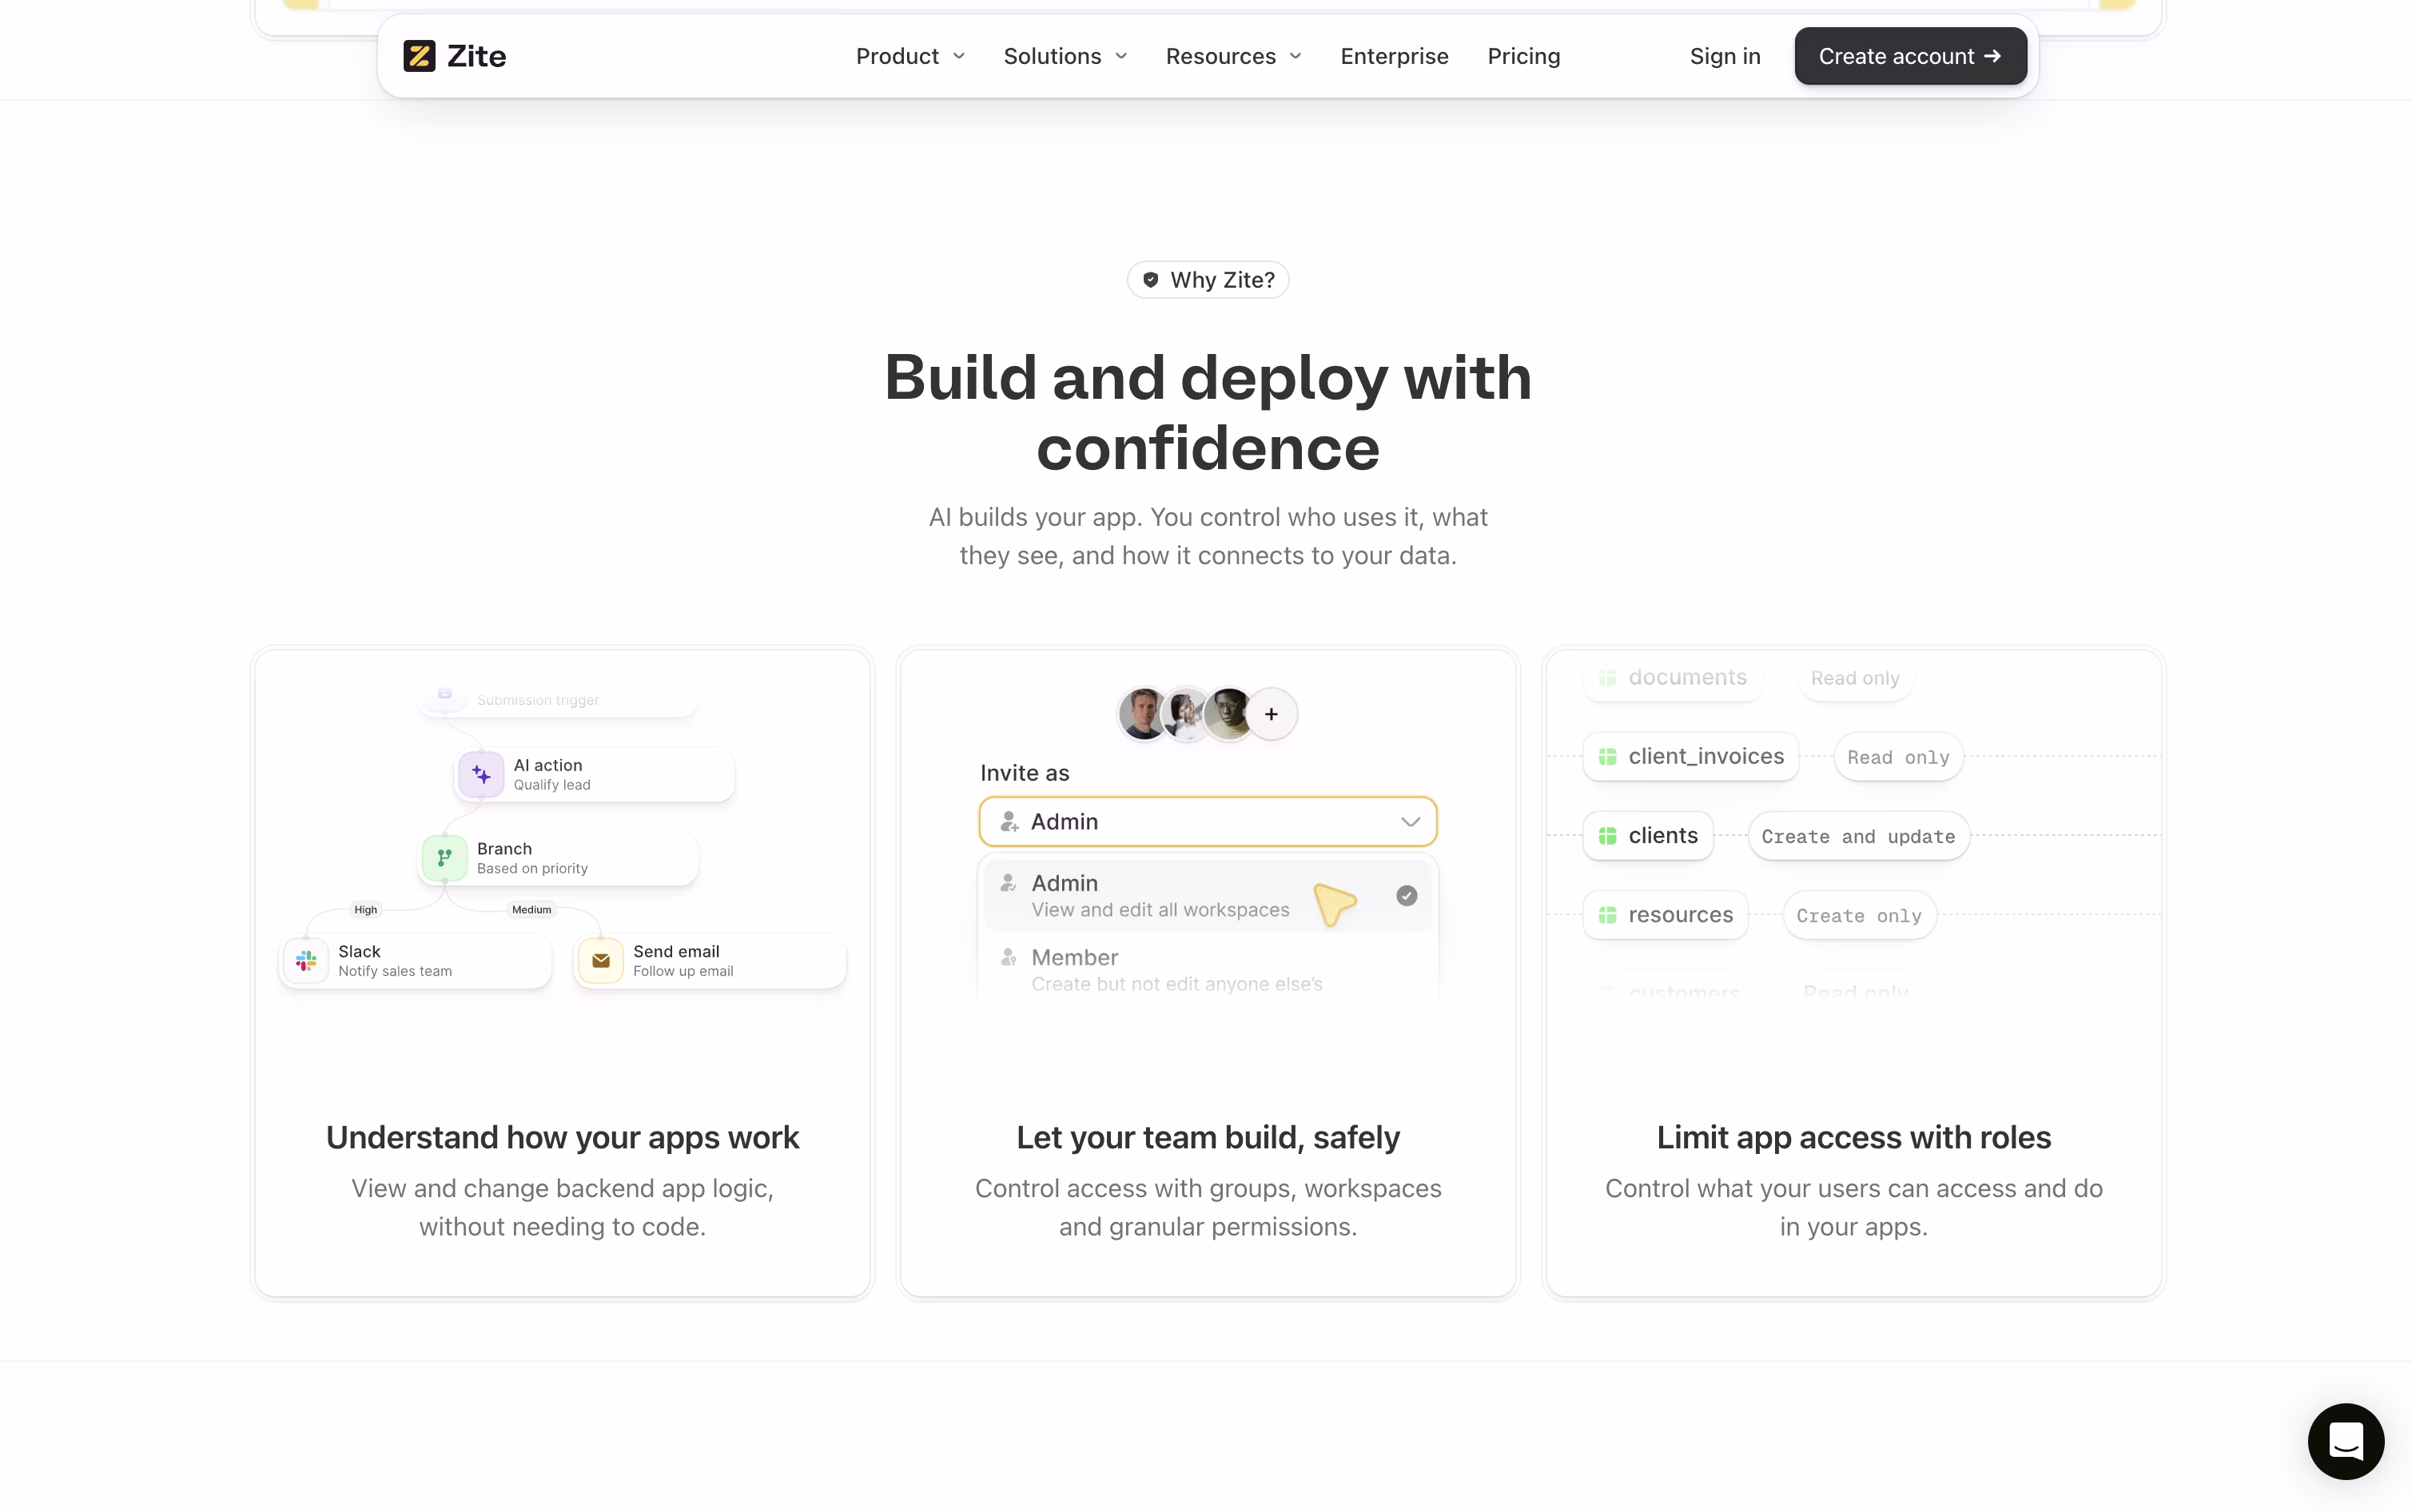2412x1512 pixels.
Task: Click the client_invoices table icon
Action: pos(1607,757)
